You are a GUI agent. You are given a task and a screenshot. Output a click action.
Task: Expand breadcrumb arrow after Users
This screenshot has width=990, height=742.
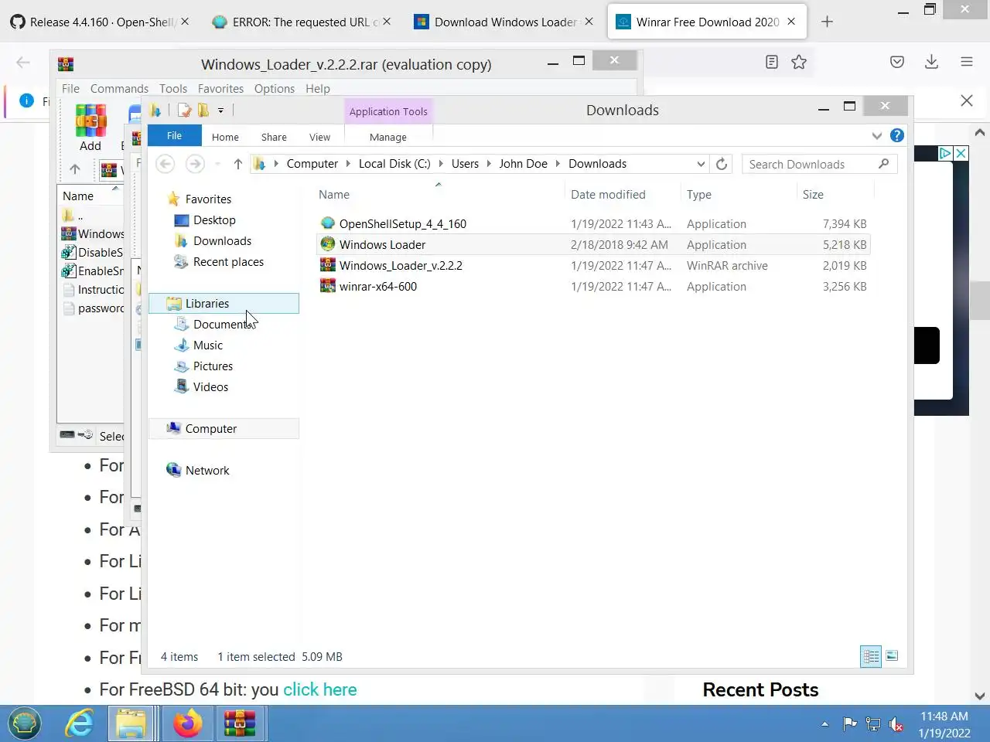489,164
